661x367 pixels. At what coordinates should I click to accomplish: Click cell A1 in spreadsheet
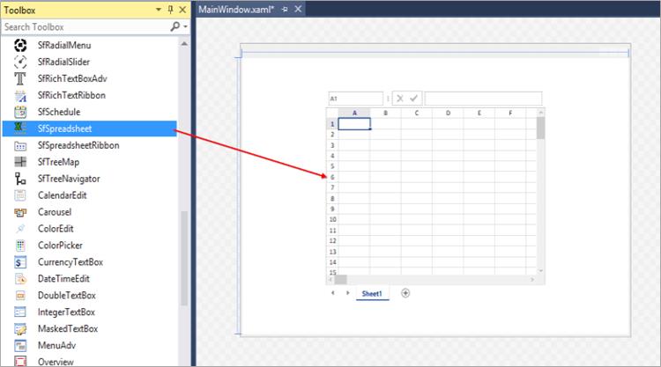tap(354, 124)
